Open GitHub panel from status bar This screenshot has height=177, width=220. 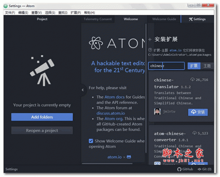[x=185, y=169]
